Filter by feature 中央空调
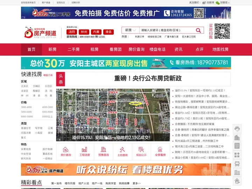 (x=26, y=154)
